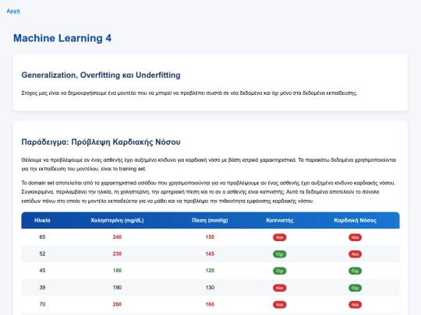The image size is (421, 315).
Task: Select the cholesterol value 180
Action: 117,271
